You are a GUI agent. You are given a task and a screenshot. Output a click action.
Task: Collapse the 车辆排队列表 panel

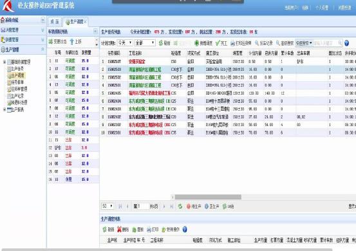coord(95,32)
